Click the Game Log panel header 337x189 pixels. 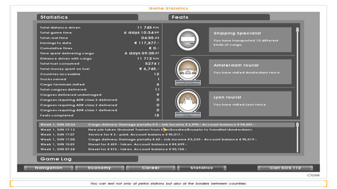tap(88, 159)
